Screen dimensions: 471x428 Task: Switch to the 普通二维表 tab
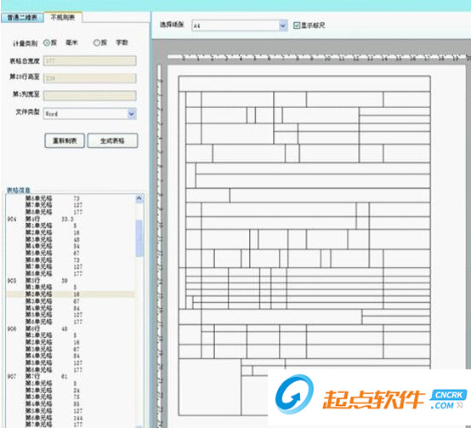(22, 17)
